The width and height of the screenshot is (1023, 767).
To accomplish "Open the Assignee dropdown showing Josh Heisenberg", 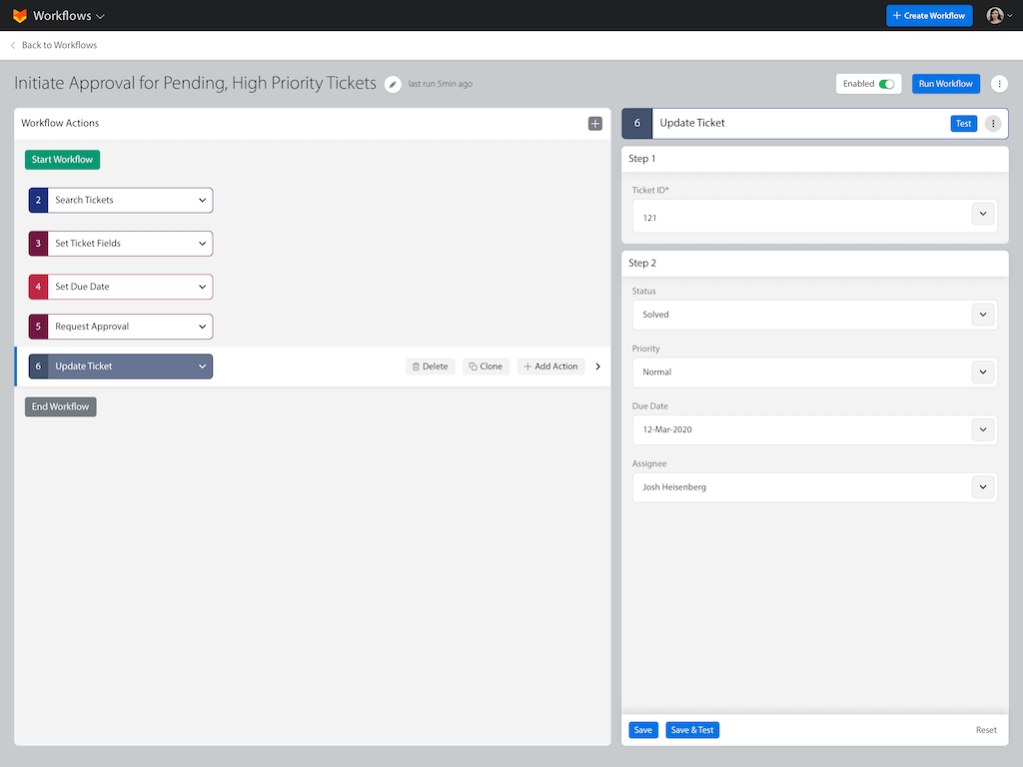I will click(814, 486).
